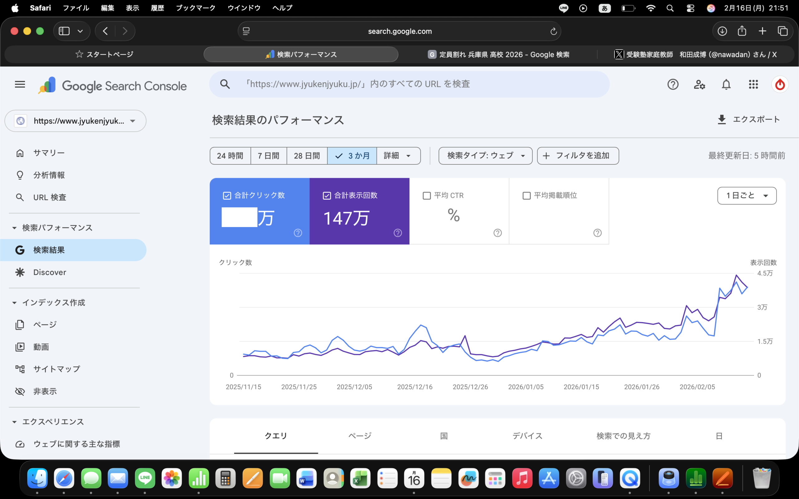Collapse the インデックス作成 section
The width and height of the screenshot is (799, 499).
[x=15, y=303]
